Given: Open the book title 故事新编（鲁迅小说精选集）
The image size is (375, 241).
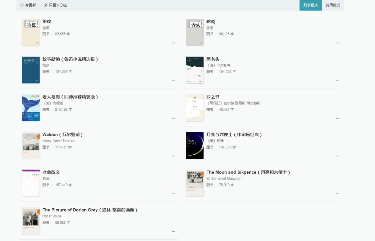Looking at the screenshot, I should [x=70, y=59].
